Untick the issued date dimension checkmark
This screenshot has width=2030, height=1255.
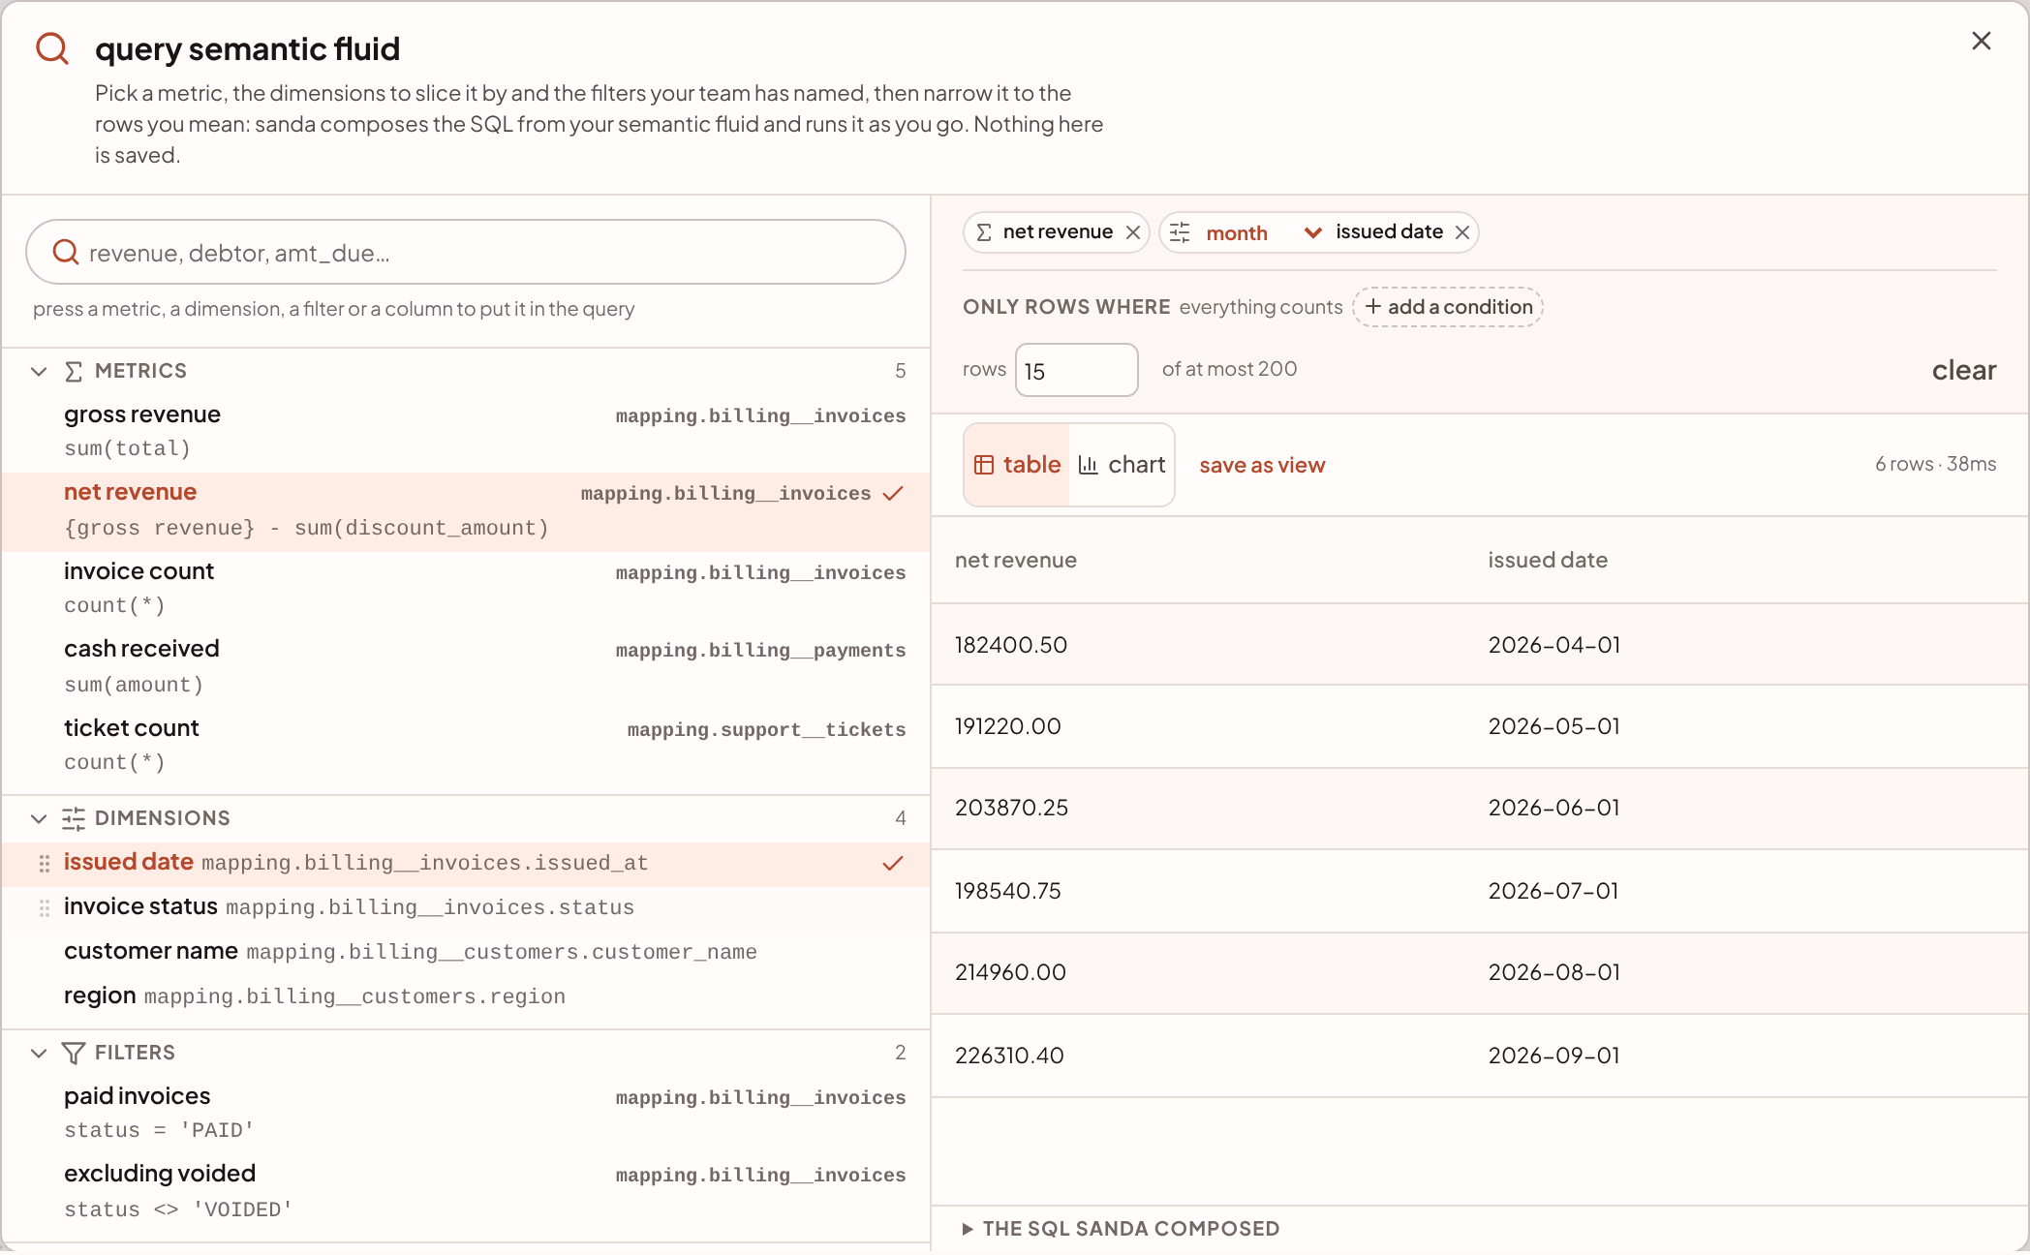pyautogui.click(x=893, y=863)
